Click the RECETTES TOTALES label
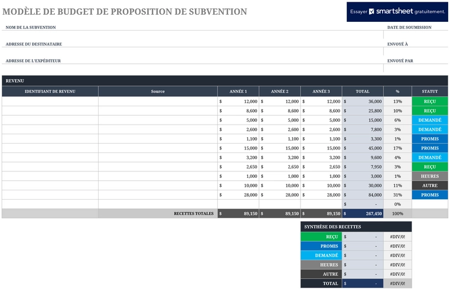 [x=194, y=213]
